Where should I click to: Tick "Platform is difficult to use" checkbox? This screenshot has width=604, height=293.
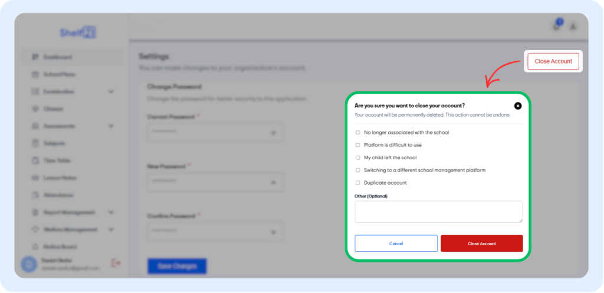point(358,145)
